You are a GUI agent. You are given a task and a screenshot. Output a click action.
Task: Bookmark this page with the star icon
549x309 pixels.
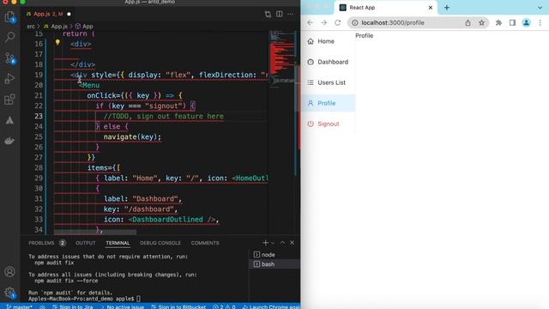tap(482, 23)
